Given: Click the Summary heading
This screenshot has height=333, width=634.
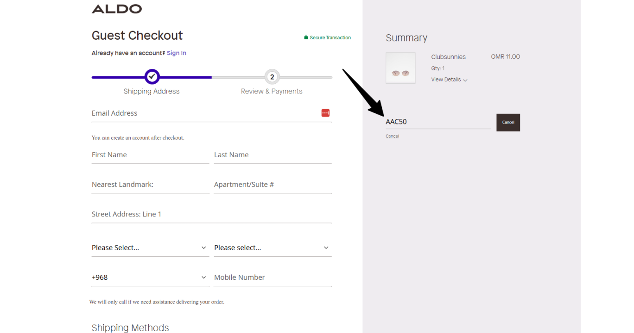Looking at the screenshot, I should 406,38.
